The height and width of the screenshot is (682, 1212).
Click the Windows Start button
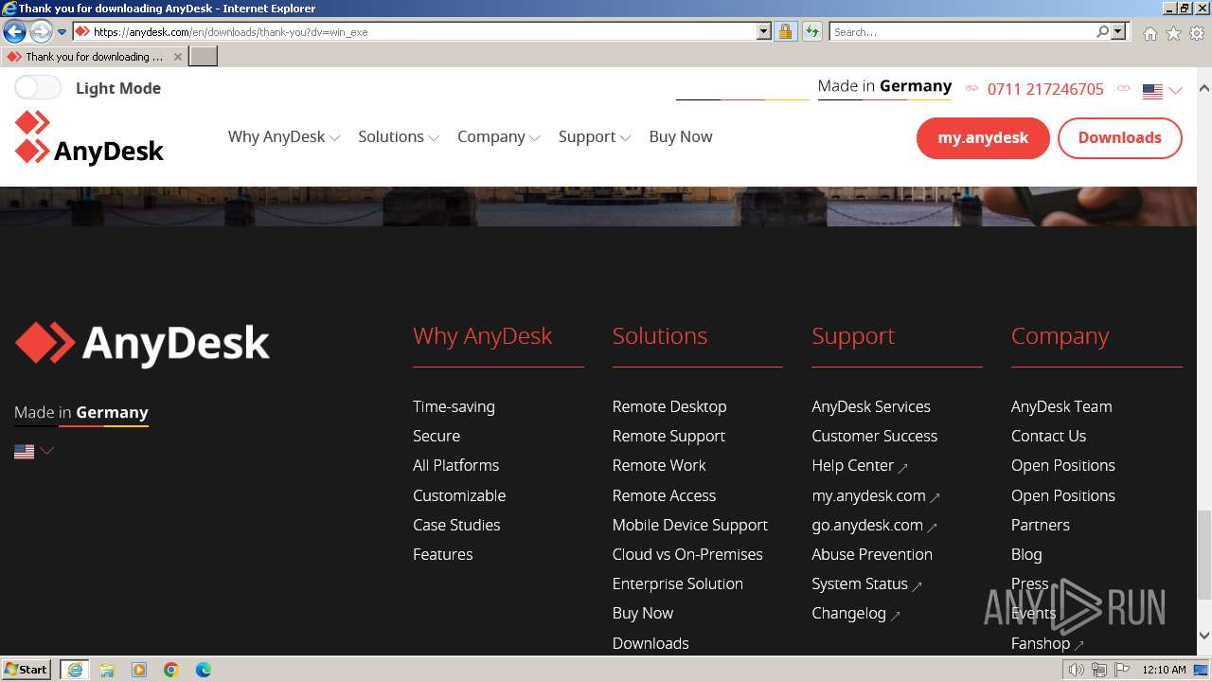point(27,670)
